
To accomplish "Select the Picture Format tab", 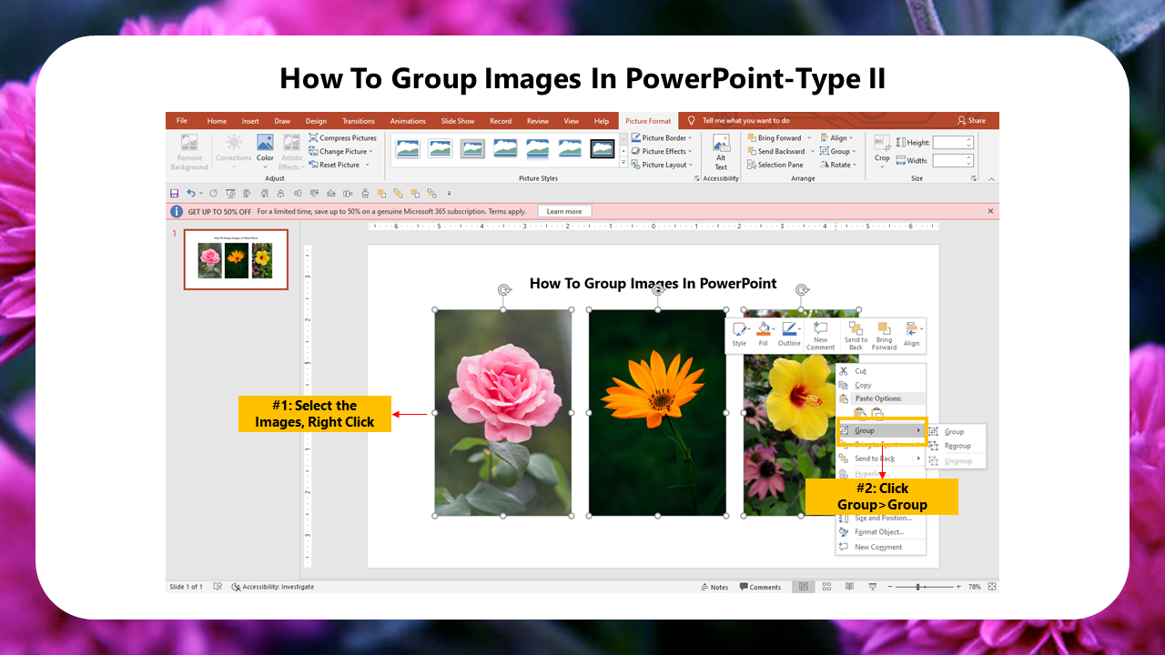I will tap(648, 121).
